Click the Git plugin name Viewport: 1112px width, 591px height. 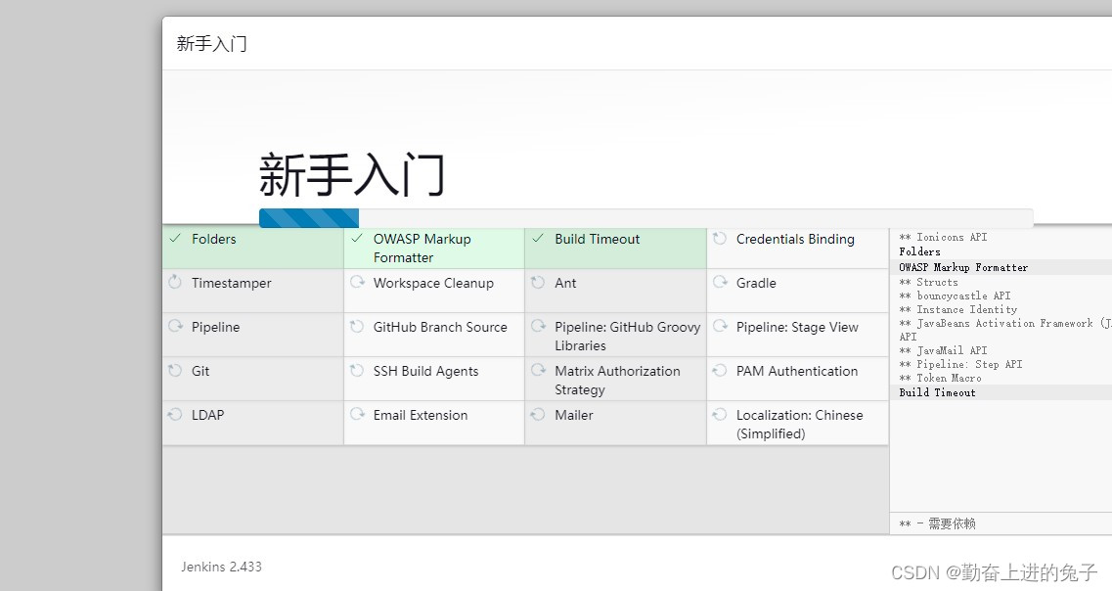pos(200,371)
